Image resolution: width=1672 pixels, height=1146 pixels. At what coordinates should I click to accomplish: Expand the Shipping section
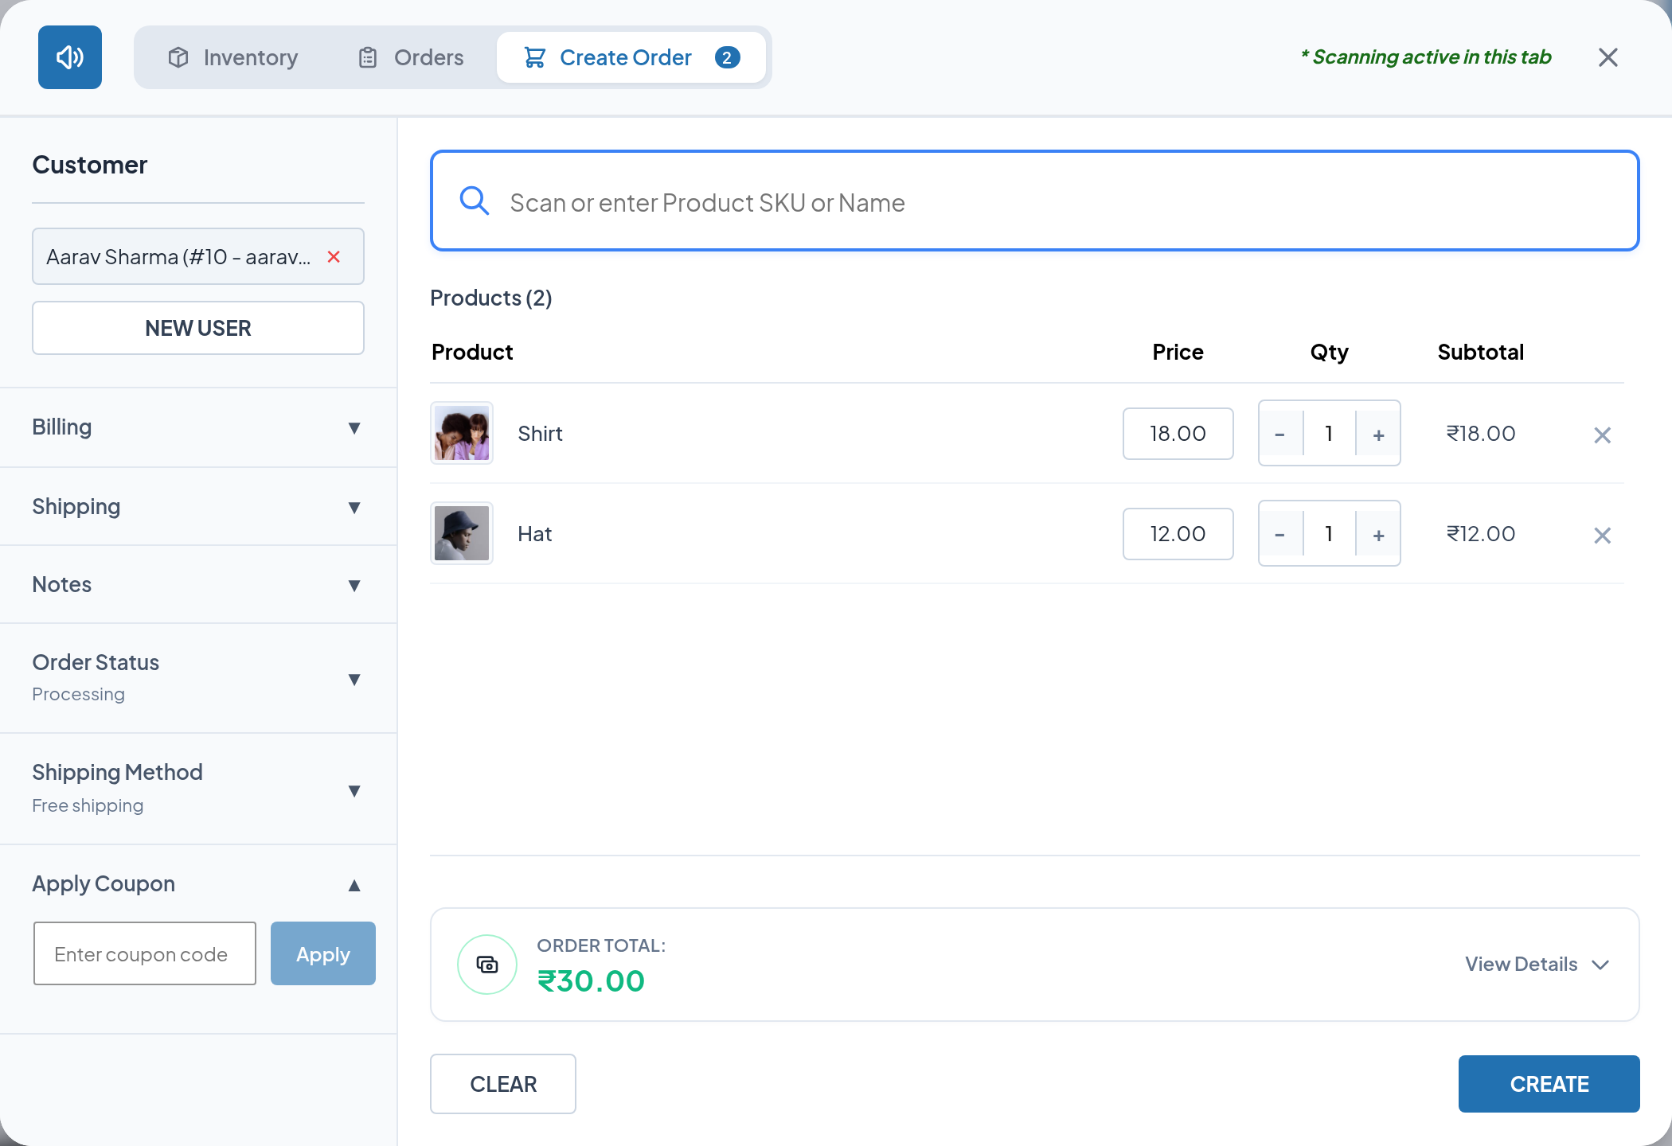pyautogui.click(x=198, y=506)
